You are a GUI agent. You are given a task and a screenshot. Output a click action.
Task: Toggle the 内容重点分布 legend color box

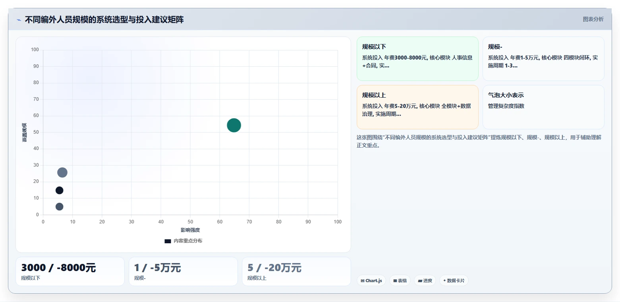[x=168, y=241]
